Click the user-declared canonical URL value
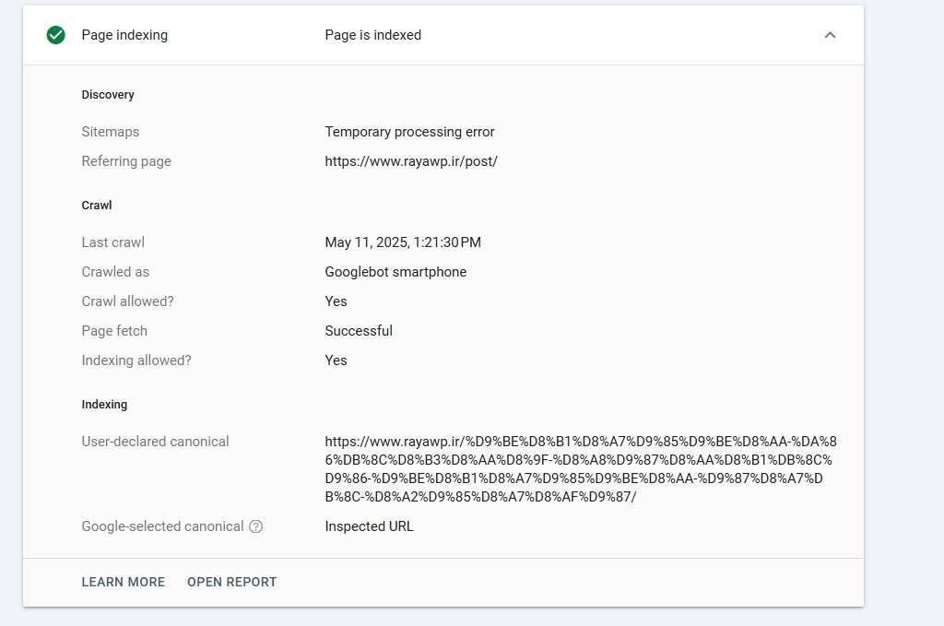The height and width of the screenshot is (626, 944). coord(581,469)
